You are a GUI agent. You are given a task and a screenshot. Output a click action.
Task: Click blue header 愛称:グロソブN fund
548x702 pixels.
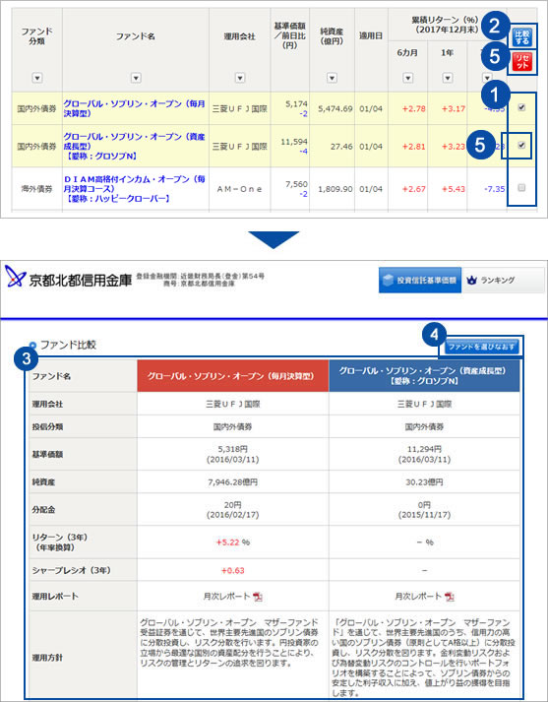(424, 376)
